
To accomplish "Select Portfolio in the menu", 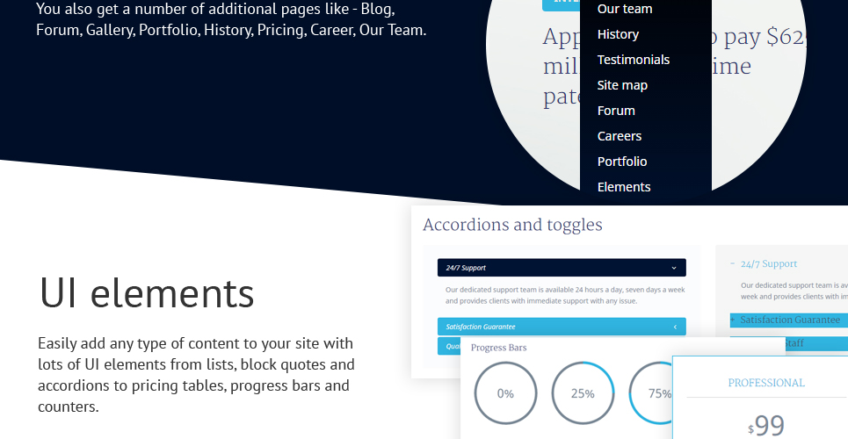I will (621, 161).
